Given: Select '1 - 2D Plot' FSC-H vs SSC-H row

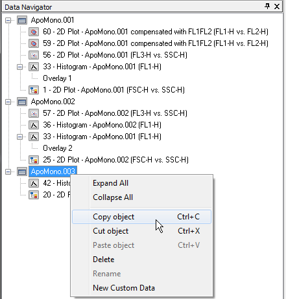Looking at the screenshot, I should point(113,90).
